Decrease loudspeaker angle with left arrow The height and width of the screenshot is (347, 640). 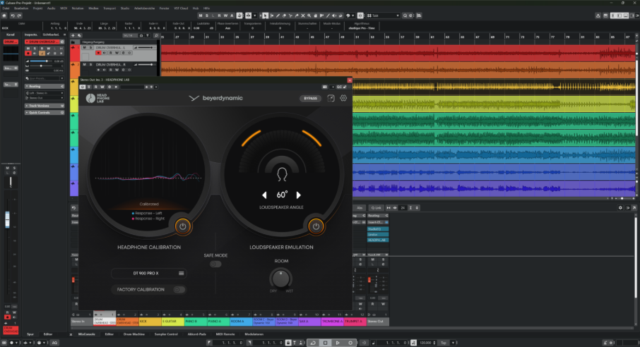264,195
